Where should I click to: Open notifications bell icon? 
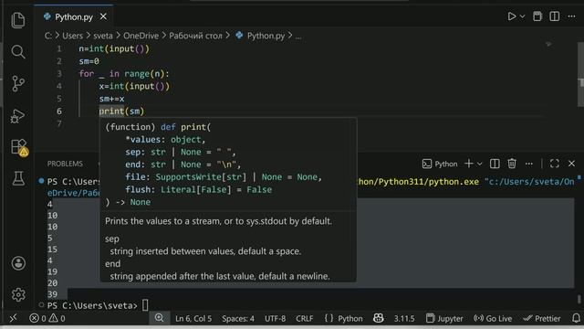576,318
